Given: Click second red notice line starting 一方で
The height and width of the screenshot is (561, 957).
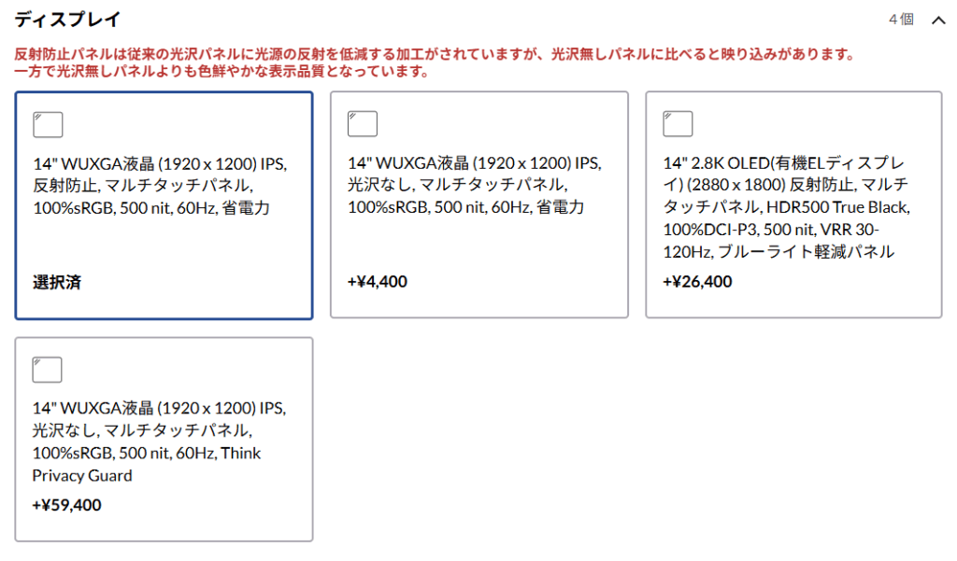Looking at the screenshot, I should 221,72.
